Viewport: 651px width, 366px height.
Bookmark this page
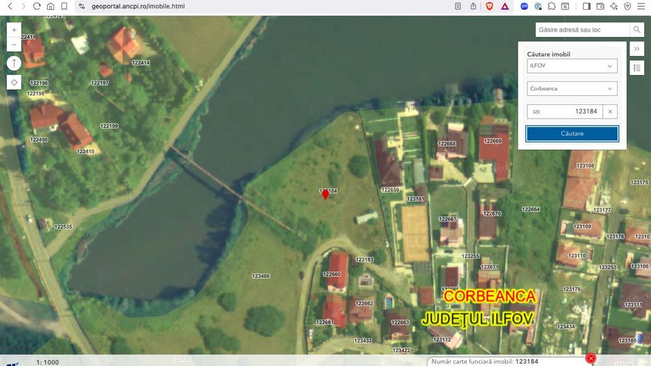64,6
